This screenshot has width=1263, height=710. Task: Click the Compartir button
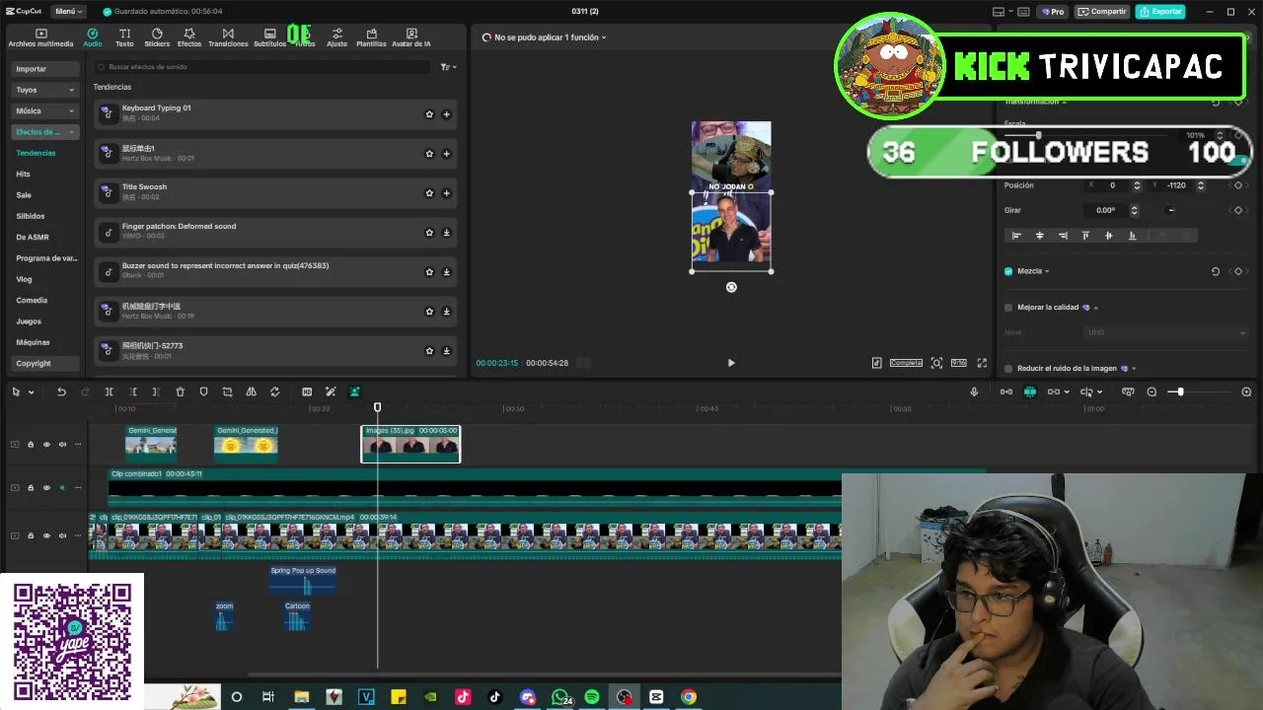point(1102,12)
